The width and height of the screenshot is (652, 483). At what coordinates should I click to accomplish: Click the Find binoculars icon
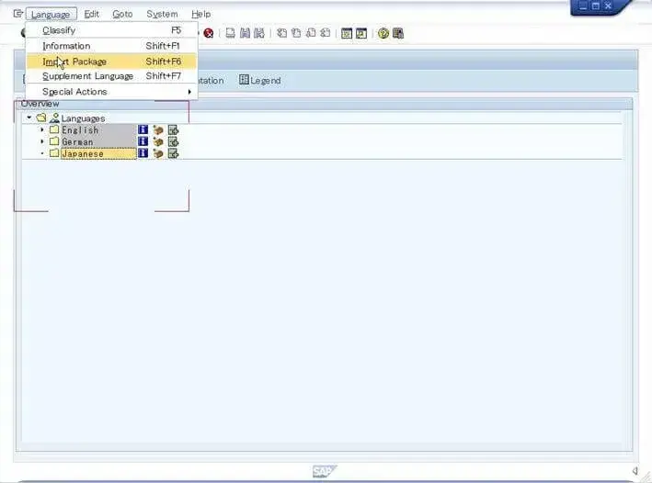(245, 33)
